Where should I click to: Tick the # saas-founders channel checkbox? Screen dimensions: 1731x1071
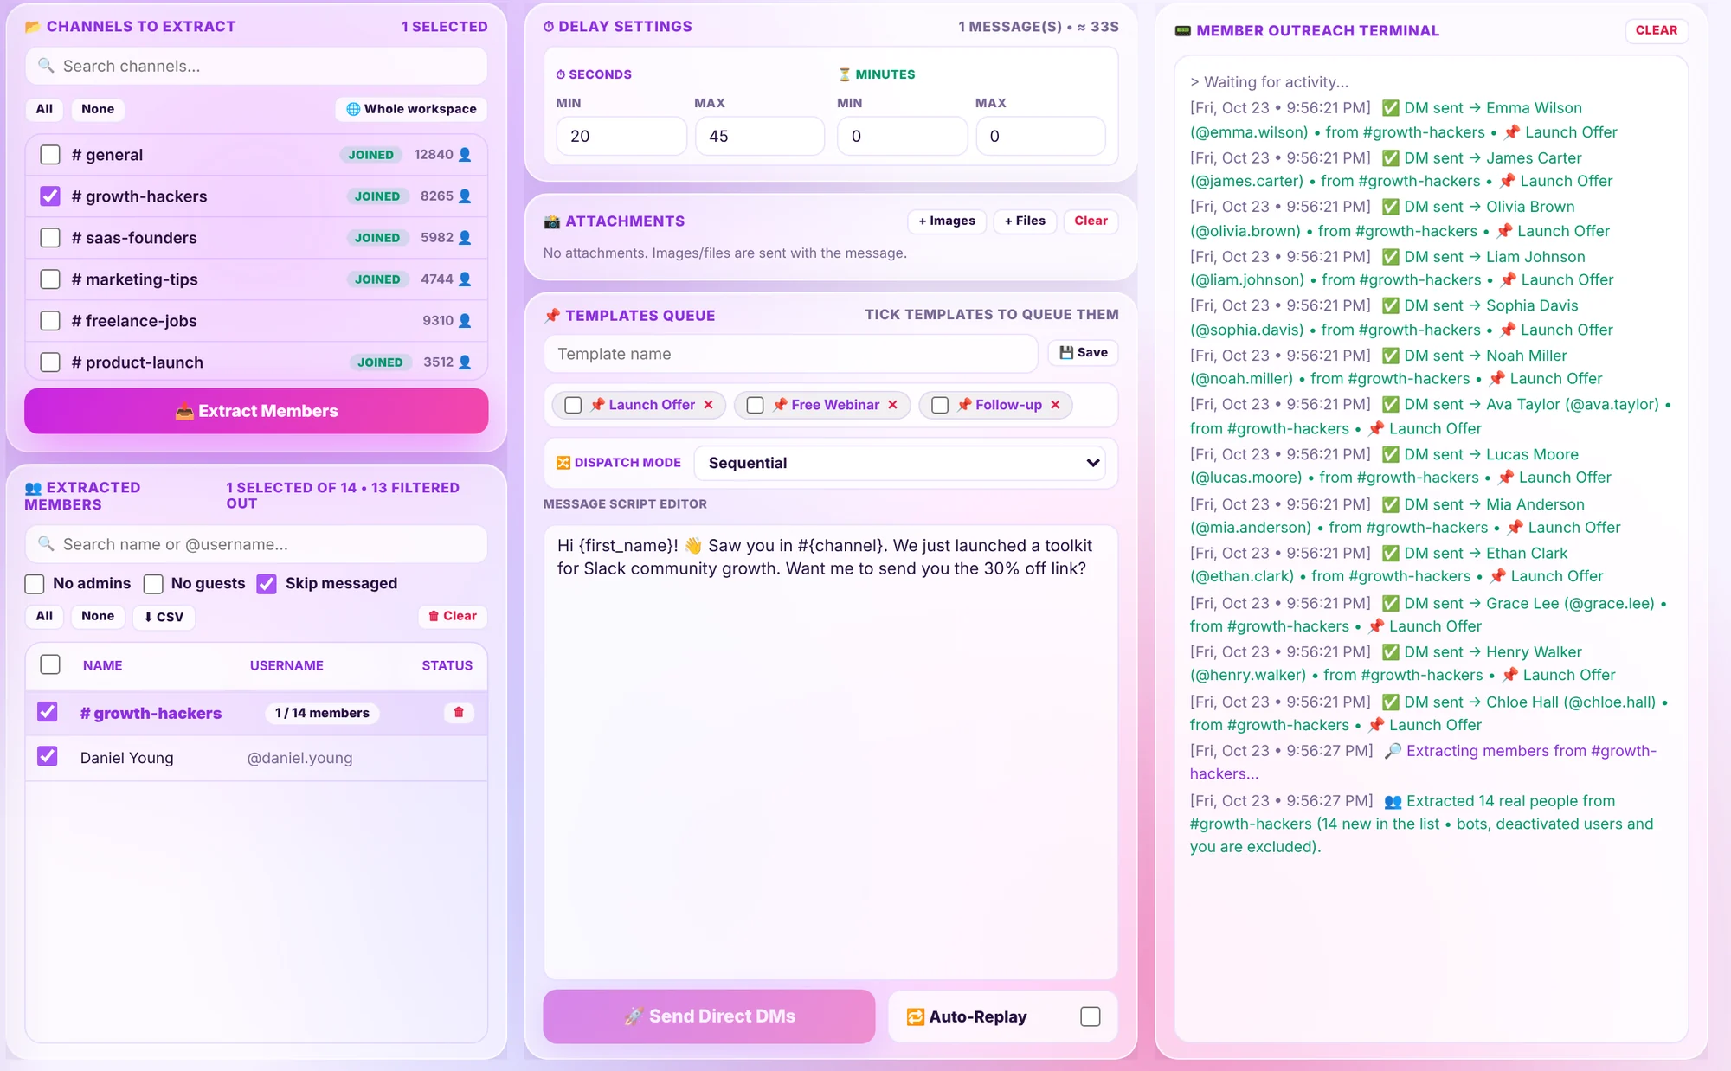(50, 237)
